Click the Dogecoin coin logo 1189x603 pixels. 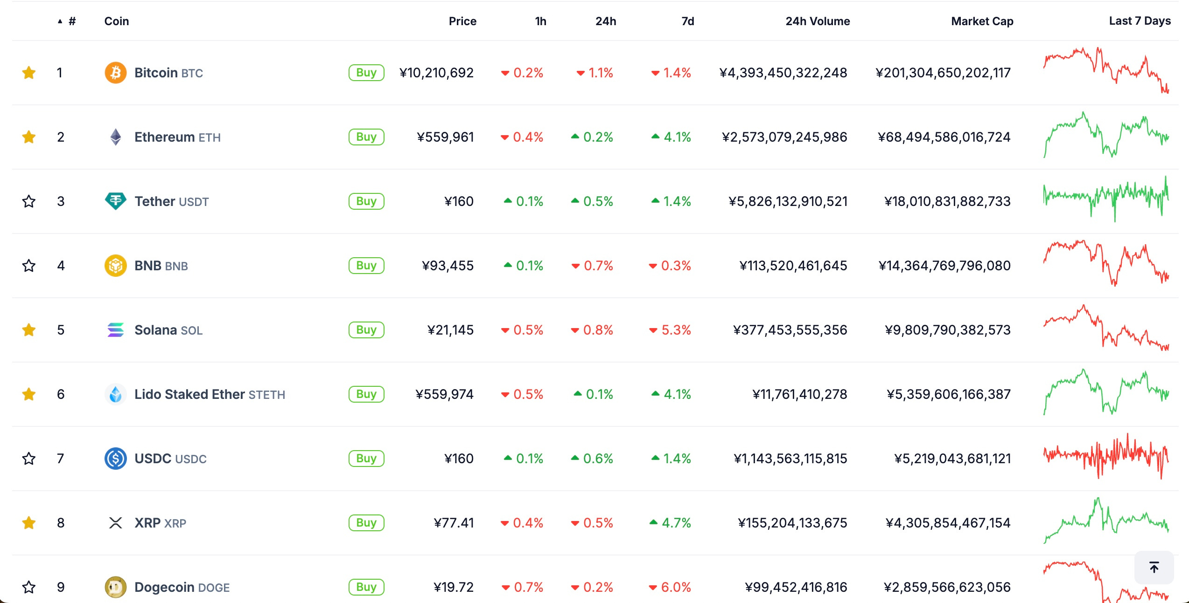pyautogui.click(x=115, y=587)
